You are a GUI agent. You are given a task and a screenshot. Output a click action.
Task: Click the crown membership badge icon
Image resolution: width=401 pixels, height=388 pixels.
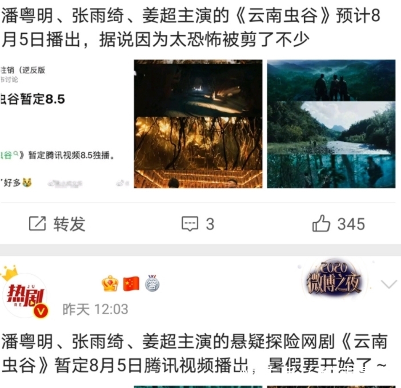tap(110, 284)
